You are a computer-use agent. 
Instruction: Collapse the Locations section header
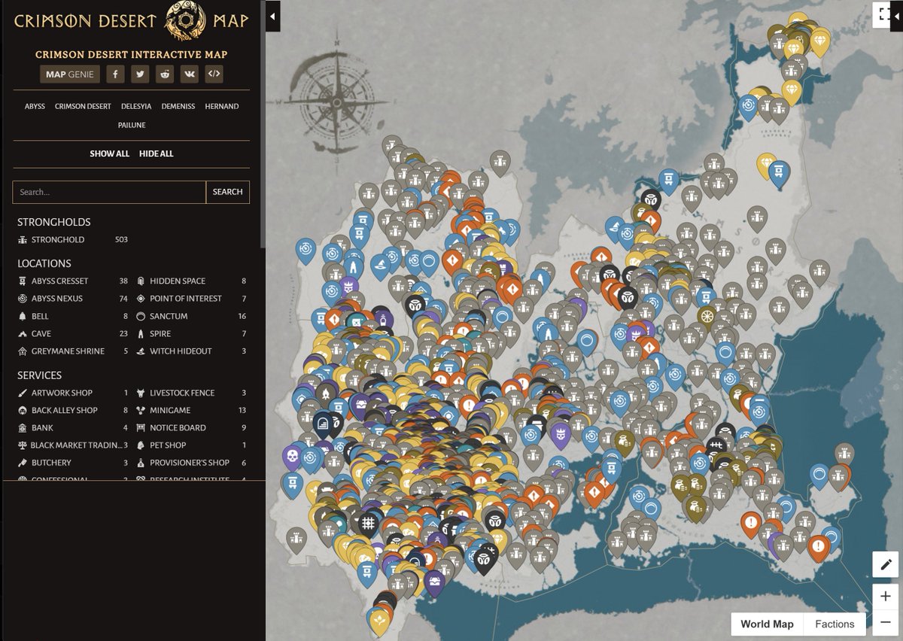pyautogui.click(x=44, y=263)
